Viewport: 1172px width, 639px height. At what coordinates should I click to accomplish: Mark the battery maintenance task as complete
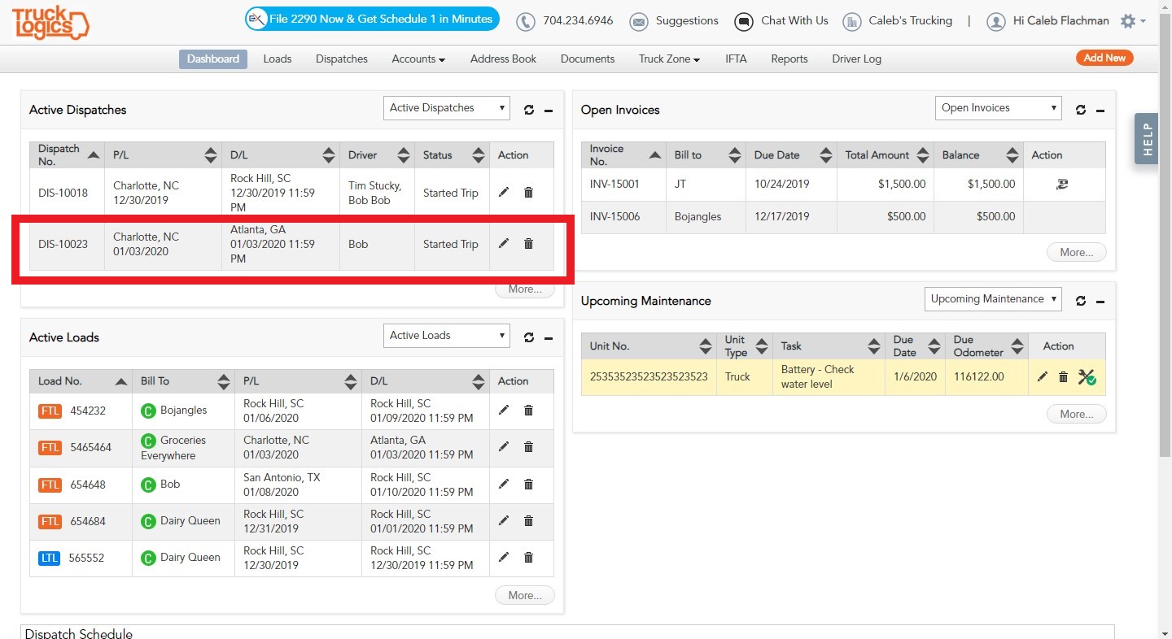click(1087, 376)
